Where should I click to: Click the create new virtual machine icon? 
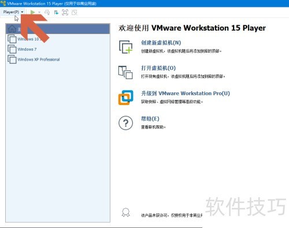pyautogui.click(x=125, y=47)
